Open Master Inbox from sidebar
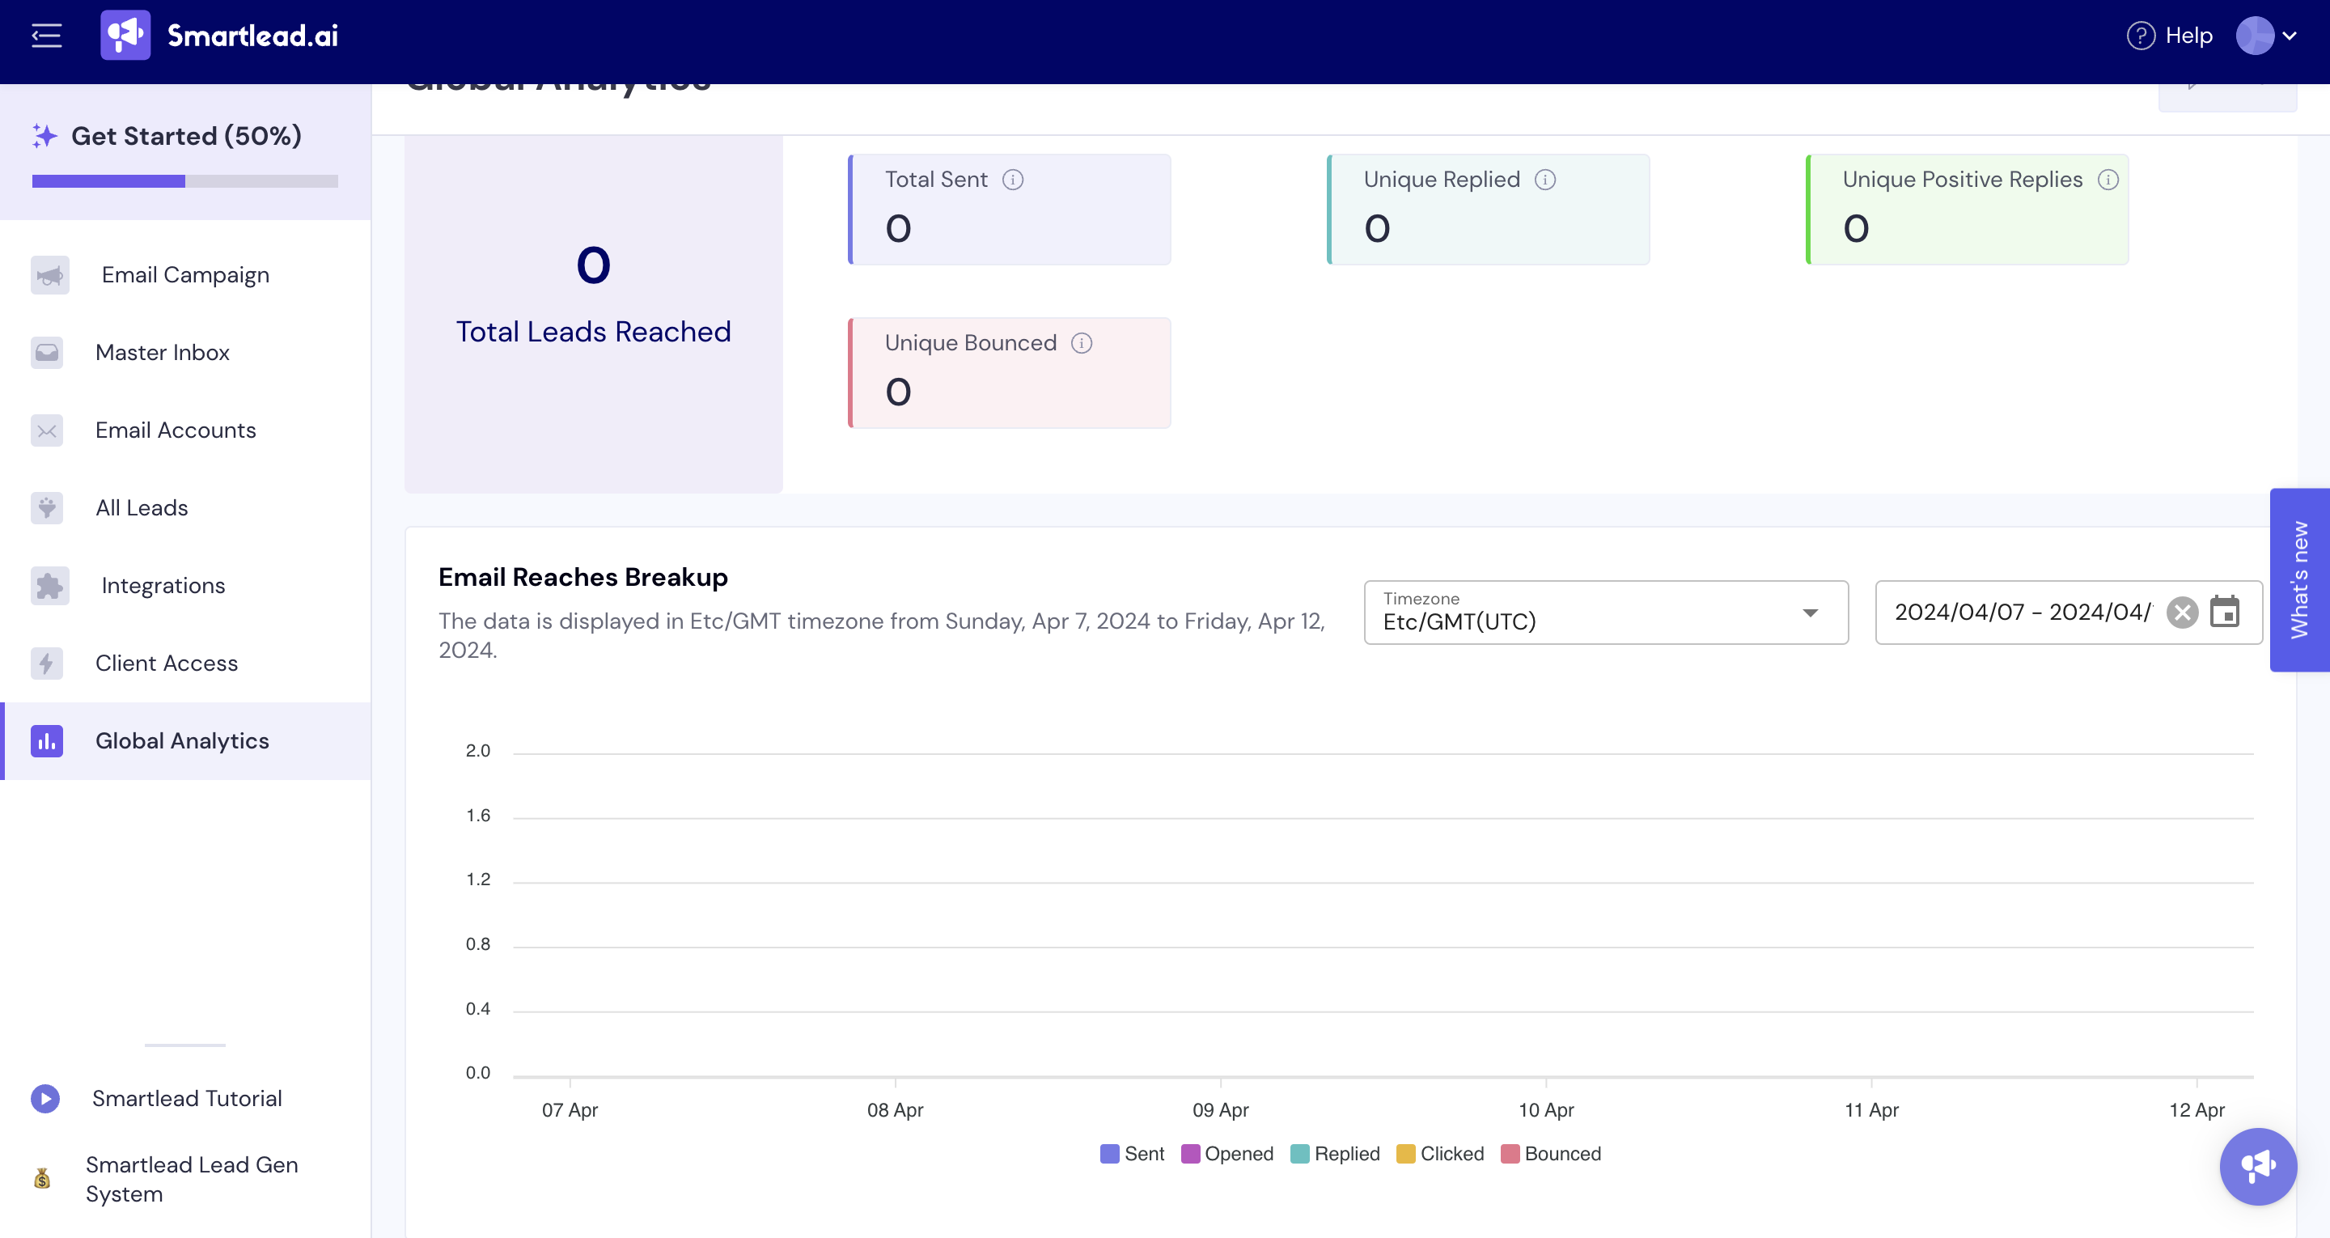2330x1238 pixels. point(162,353)
